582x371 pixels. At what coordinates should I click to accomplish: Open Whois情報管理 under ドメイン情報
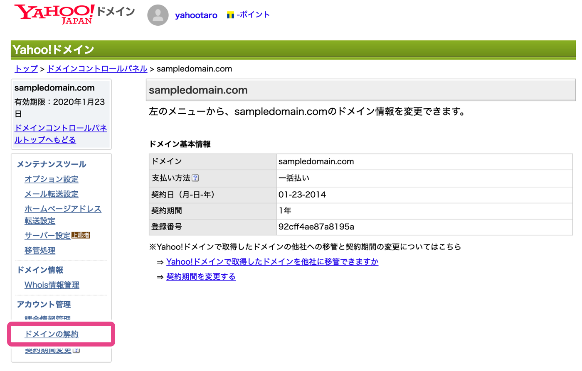(52, 285)
